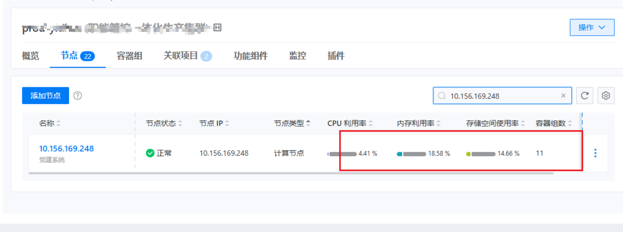623x232 pixels.
Task: Click the search magnifier icon
Action: pos(442,96)
